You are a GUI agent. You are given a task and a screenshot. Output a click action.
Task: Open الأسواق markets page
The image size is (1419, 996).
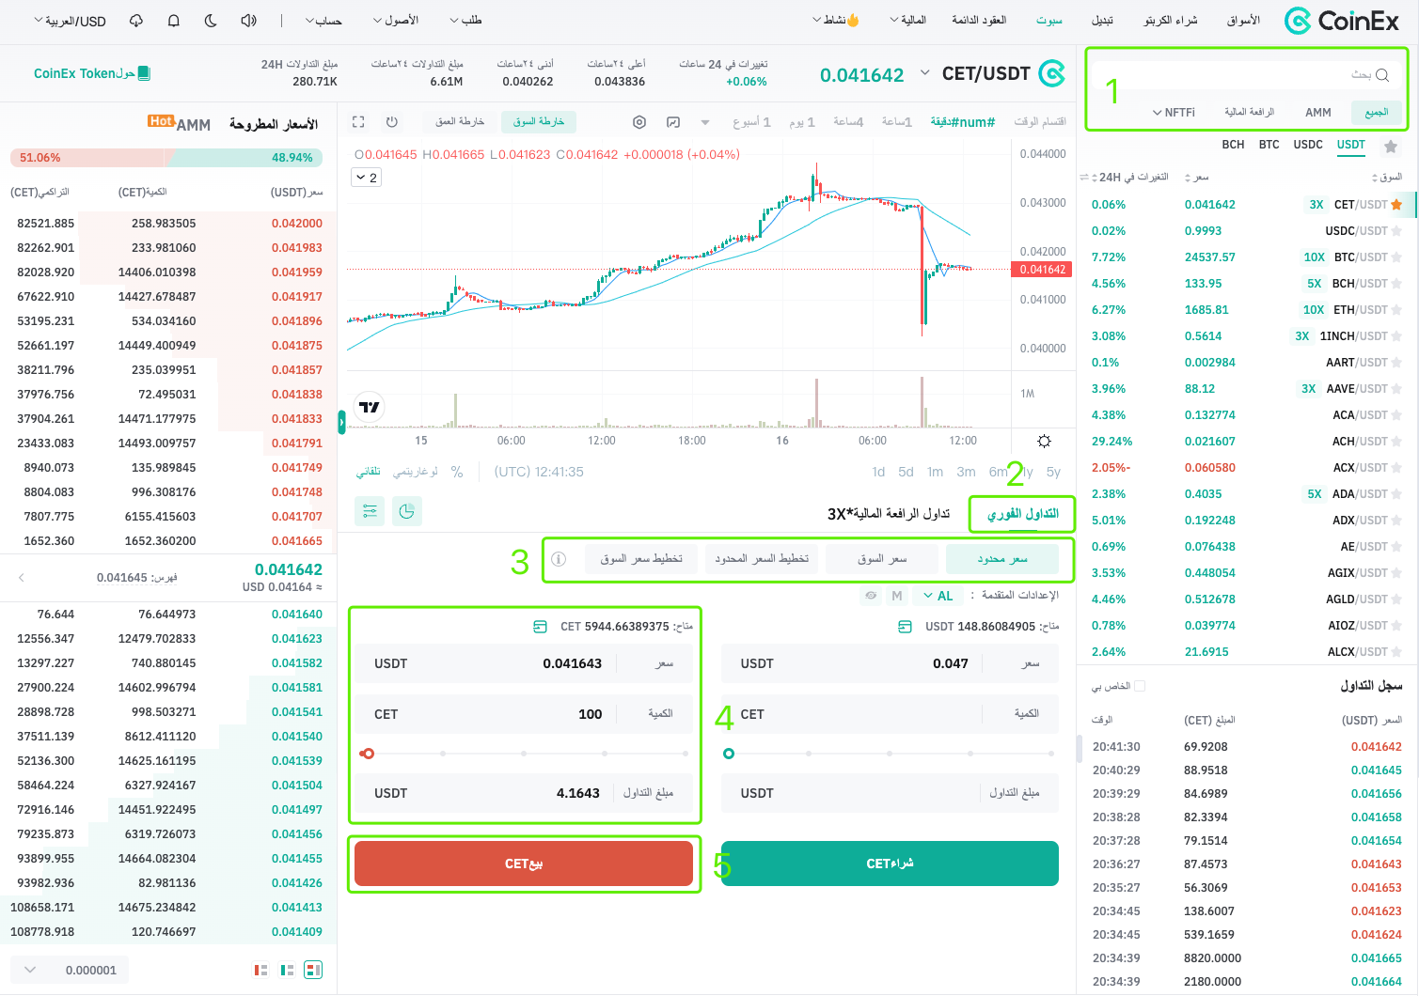(1243, 21)
